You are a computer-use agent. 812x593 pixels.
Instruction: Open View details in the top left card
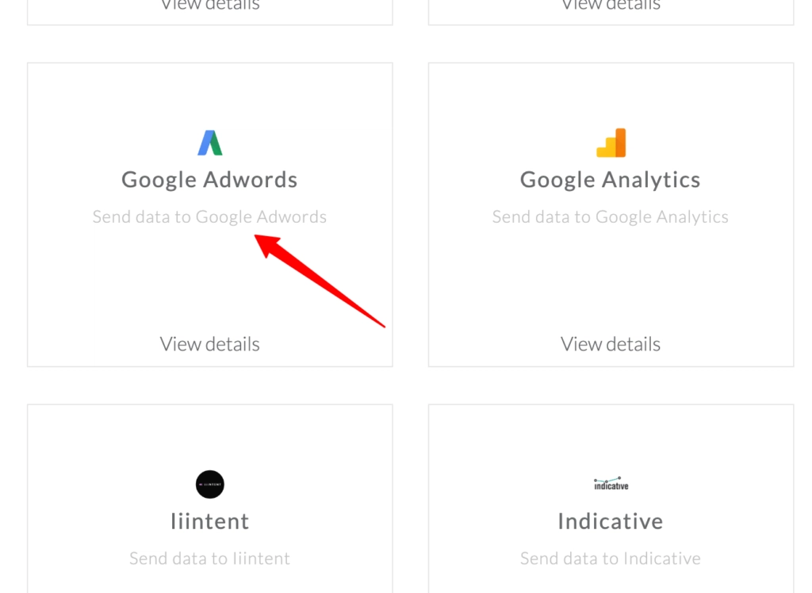tap(209, 6)
